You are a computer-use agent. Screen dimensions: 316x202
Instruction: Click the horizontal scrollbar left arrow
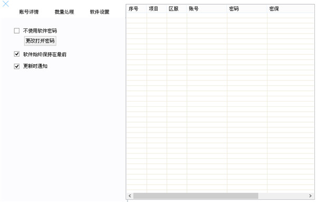pyautogui.click(x=130, y=196)
